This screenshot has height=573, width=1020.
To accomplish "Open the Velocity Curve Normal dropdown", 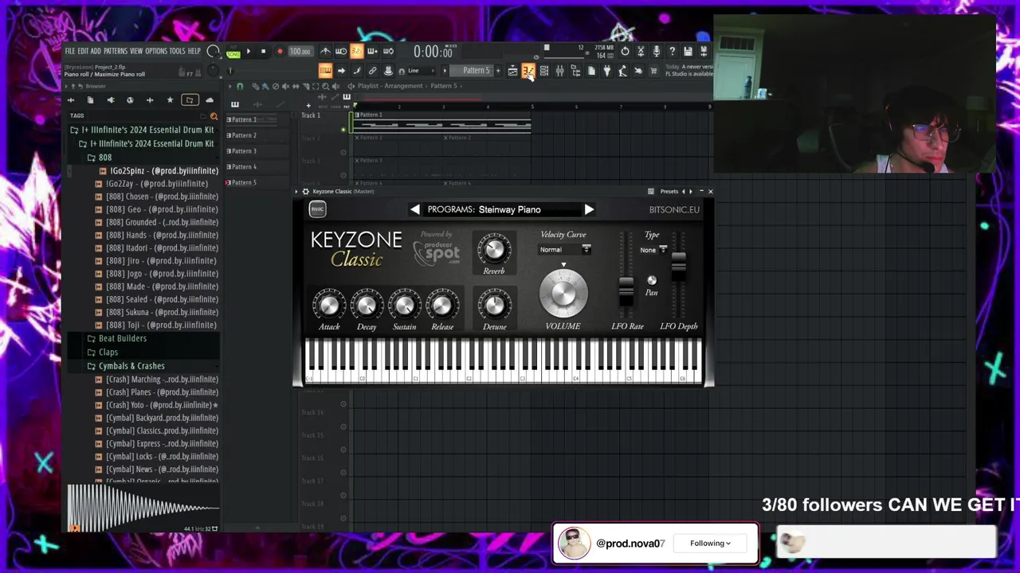I will coord(565,250).
